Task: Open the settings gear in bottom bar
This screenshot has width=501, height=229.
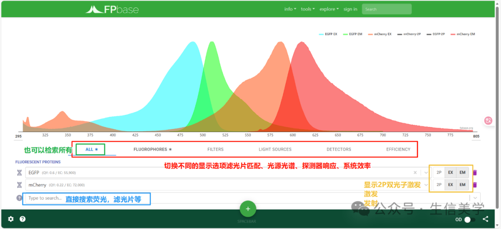Action: 11,219
